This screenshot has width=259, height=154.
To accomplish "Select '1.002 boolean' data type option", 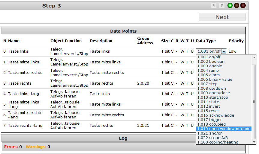I will (x=211, y=62).
